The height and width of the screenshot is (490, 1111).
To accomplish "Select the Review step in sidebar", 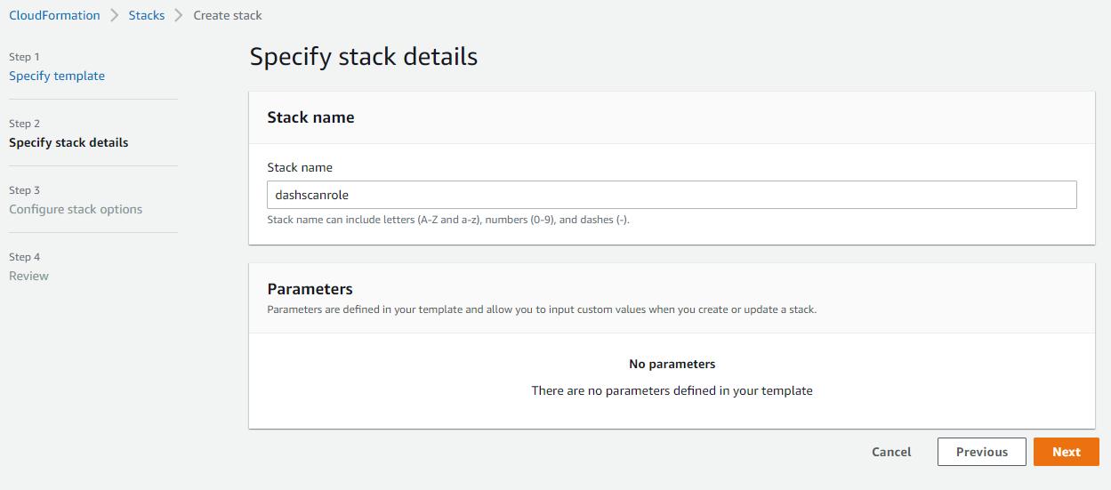I will [x=28, y=276].
